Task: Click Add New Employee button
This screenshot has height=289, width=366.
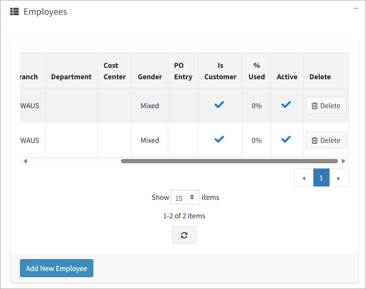Action: click(x=56, y=268)
